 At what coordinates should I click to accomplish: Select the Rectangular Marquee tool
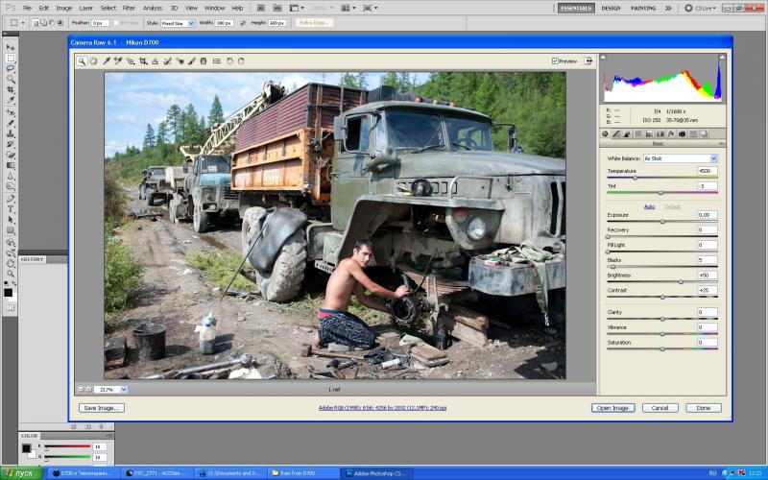(x=11, y=59)
